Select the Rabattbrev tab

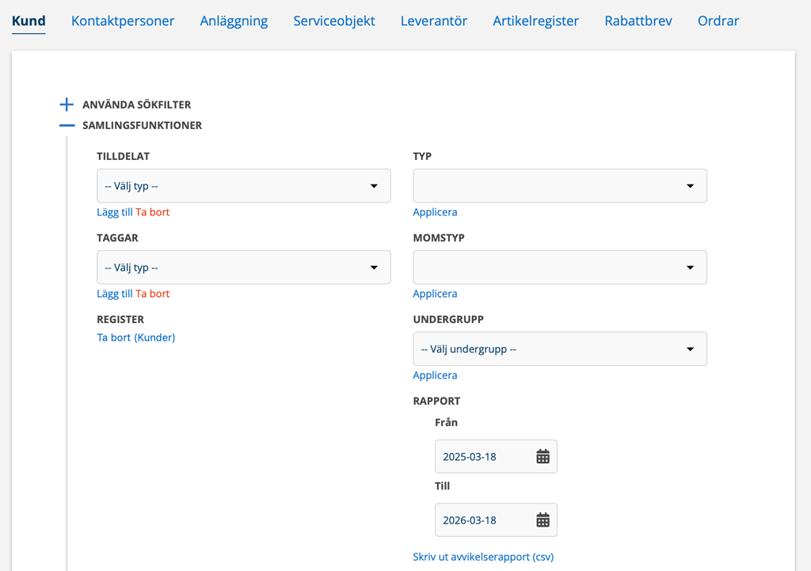tap(638, 21)
